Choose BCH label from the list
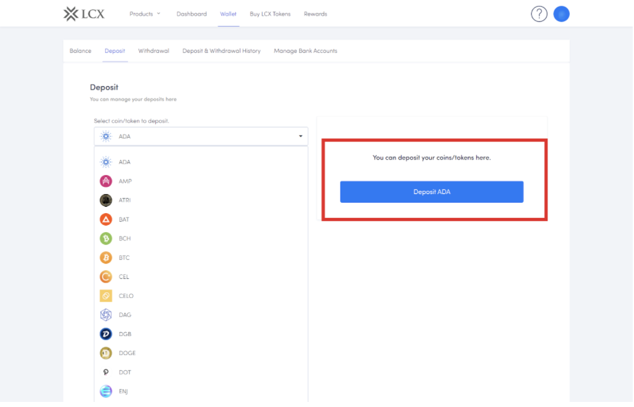Screen dimensions: 634x407 pyautogui.click(x=125, y=238)
